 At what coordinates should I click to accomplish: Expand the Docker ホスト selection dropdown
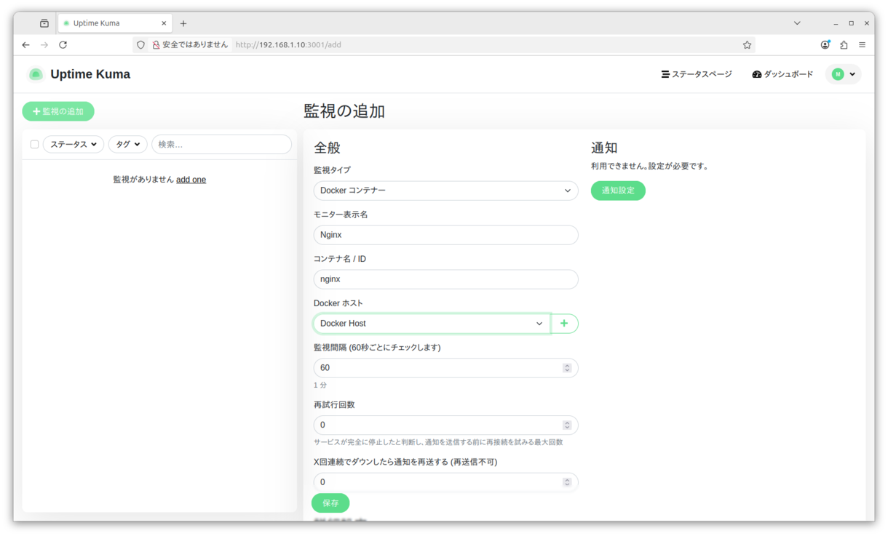click(x=432, y=324)
